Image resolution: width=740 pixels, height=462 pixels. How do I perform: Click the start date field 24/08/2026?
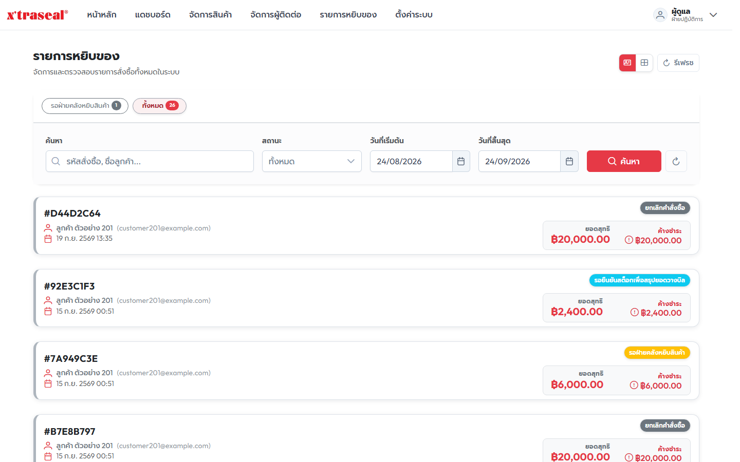coord(411,161)
